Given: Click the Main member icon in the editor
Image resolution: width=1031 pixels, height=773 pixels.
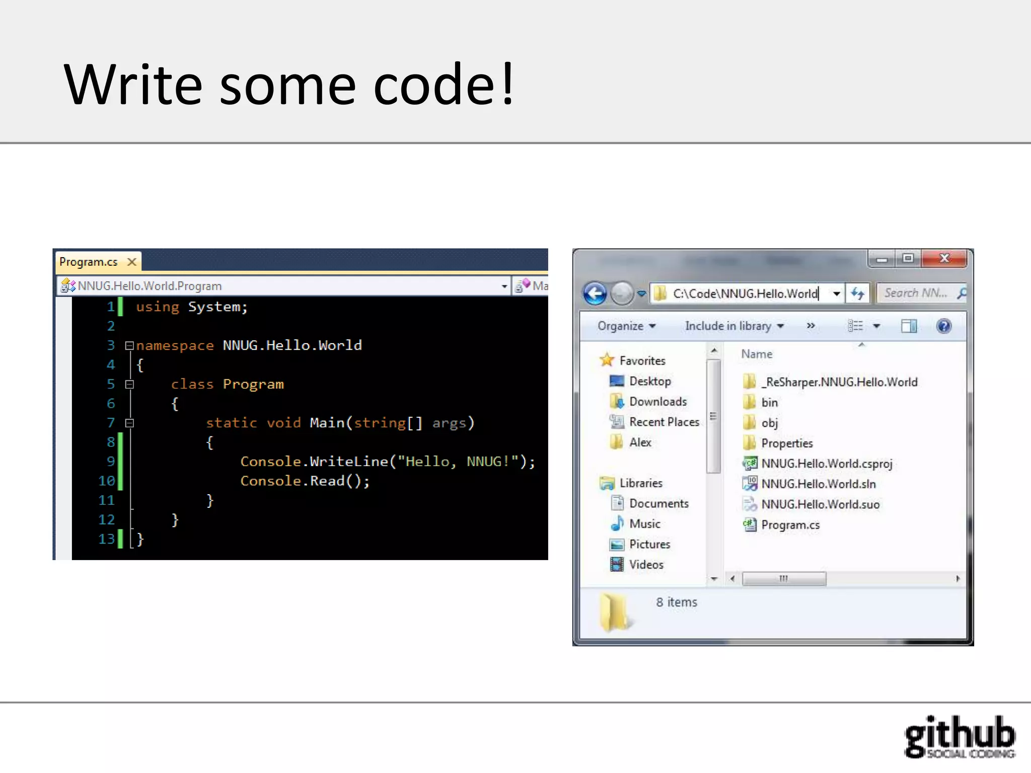Looking at the screenshot, I should click(523, 286).
